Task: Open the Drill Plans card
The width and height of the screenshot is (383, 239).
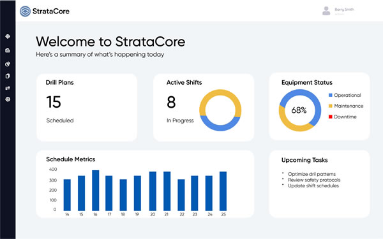Action: tap(87, 107)
